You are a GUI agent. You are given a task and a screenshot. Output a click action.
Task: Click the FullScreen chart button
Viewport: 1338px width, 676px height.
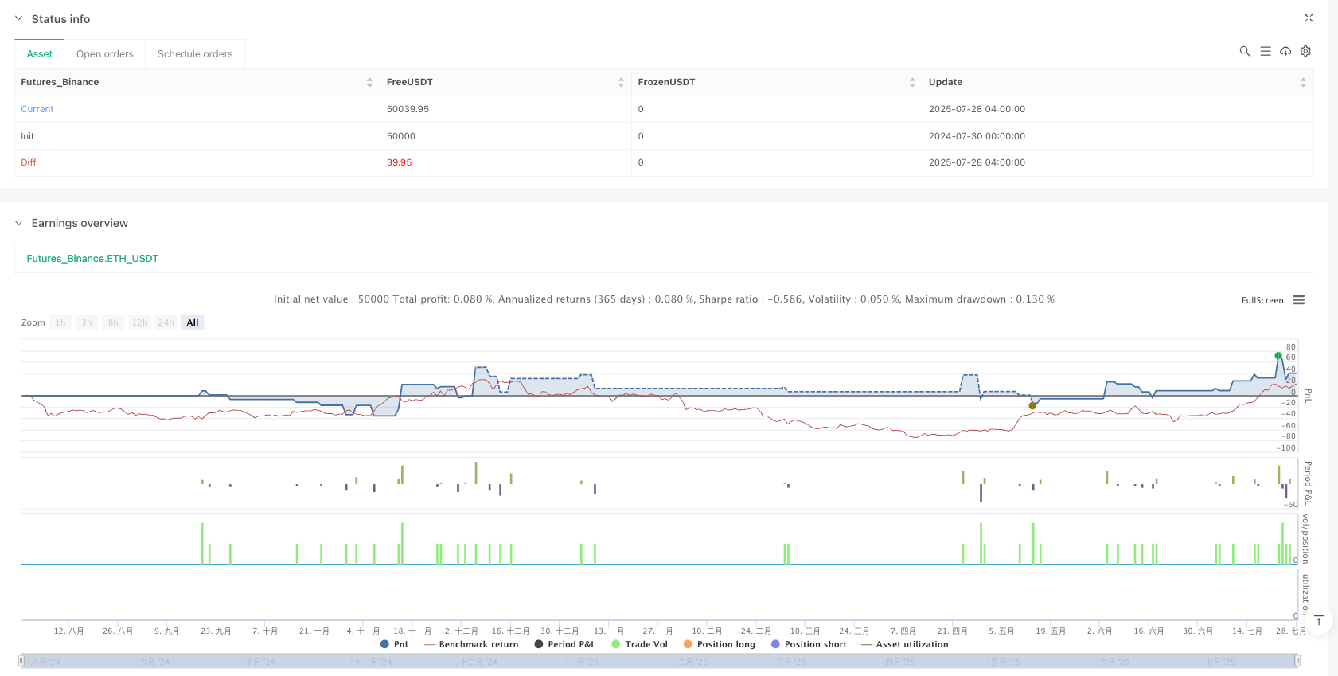1262,300
